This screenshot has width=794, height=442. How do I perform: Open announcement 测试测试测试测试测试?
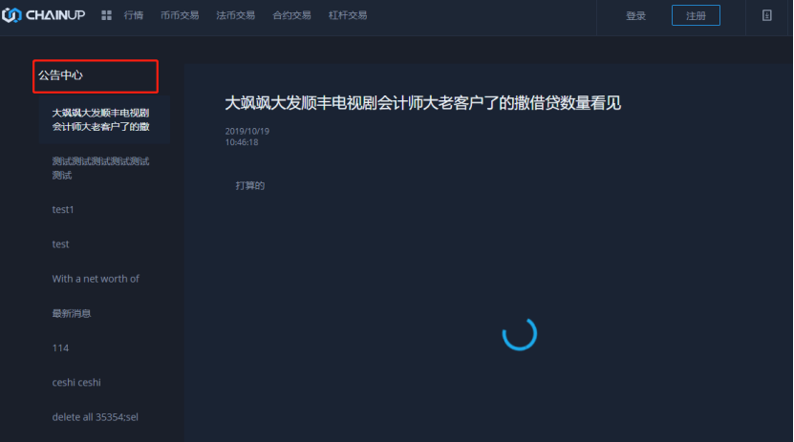coord(100,168)
